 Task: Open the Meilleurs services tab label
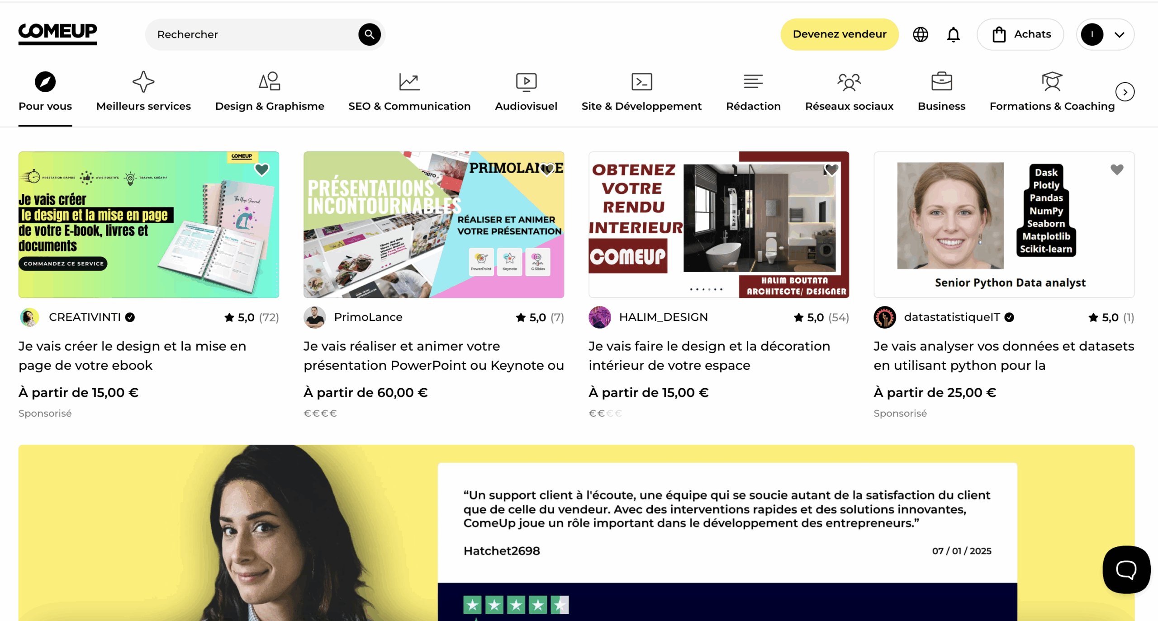click(143, 106)
